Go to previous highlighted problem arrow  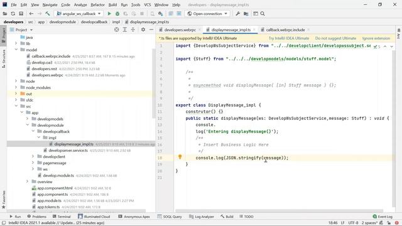tap(385, 46)
